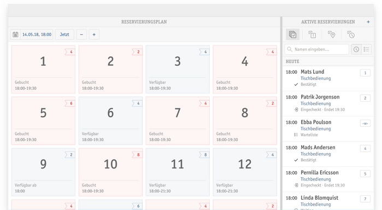Open table 9 available from 18:00
Screen dimensions: 382x210
[x=43, y=172]
